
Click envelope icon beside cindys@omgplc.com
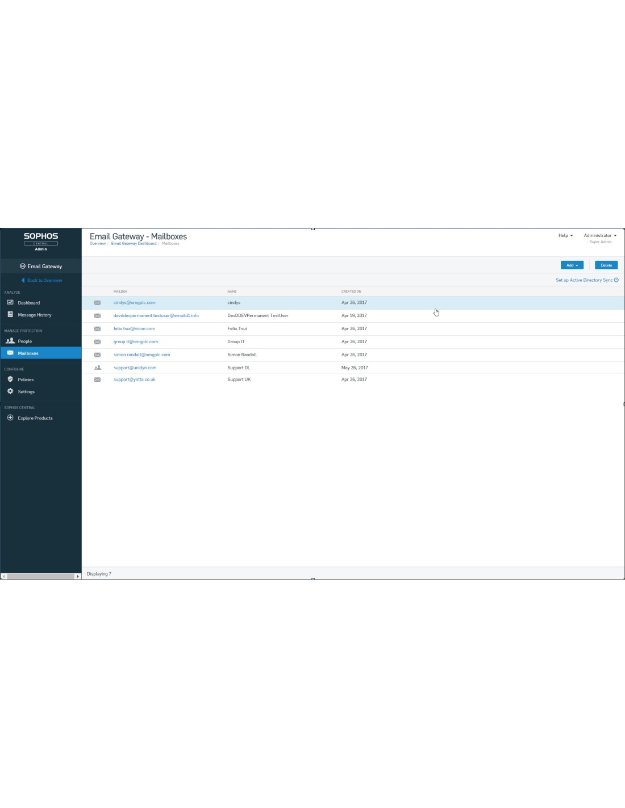point(97,303)
